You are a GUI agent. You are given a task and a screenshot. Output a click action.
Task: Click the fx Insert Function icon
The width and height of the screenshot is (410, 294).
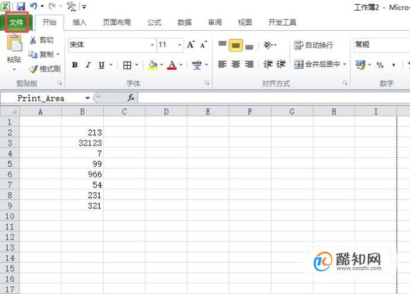point(130,98)
